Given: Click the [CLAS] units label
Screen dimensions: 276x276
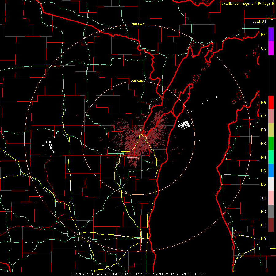Looking at the screenshot, I should [259, 21].
